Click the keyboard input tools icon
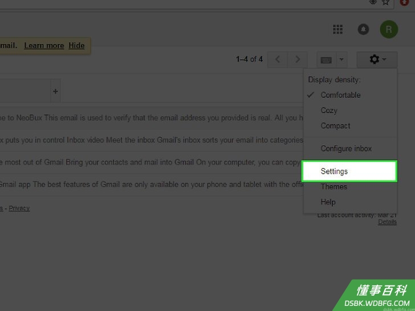The image size is (415, 311). (326, 60)
